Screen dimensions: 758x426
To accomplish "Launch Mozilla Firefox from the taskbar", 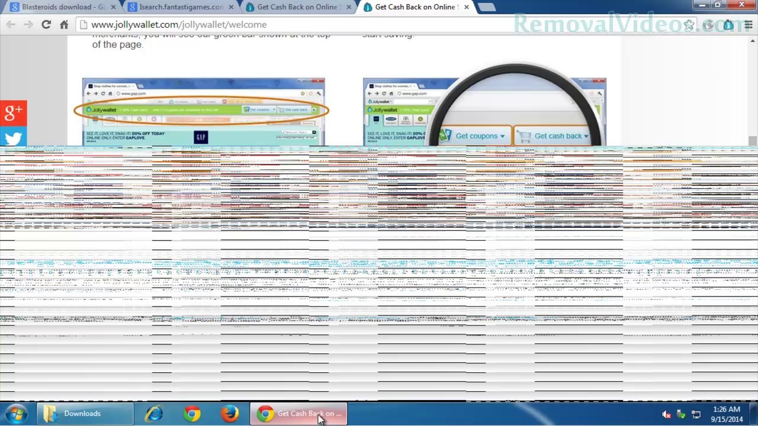I will click(230, 414).
